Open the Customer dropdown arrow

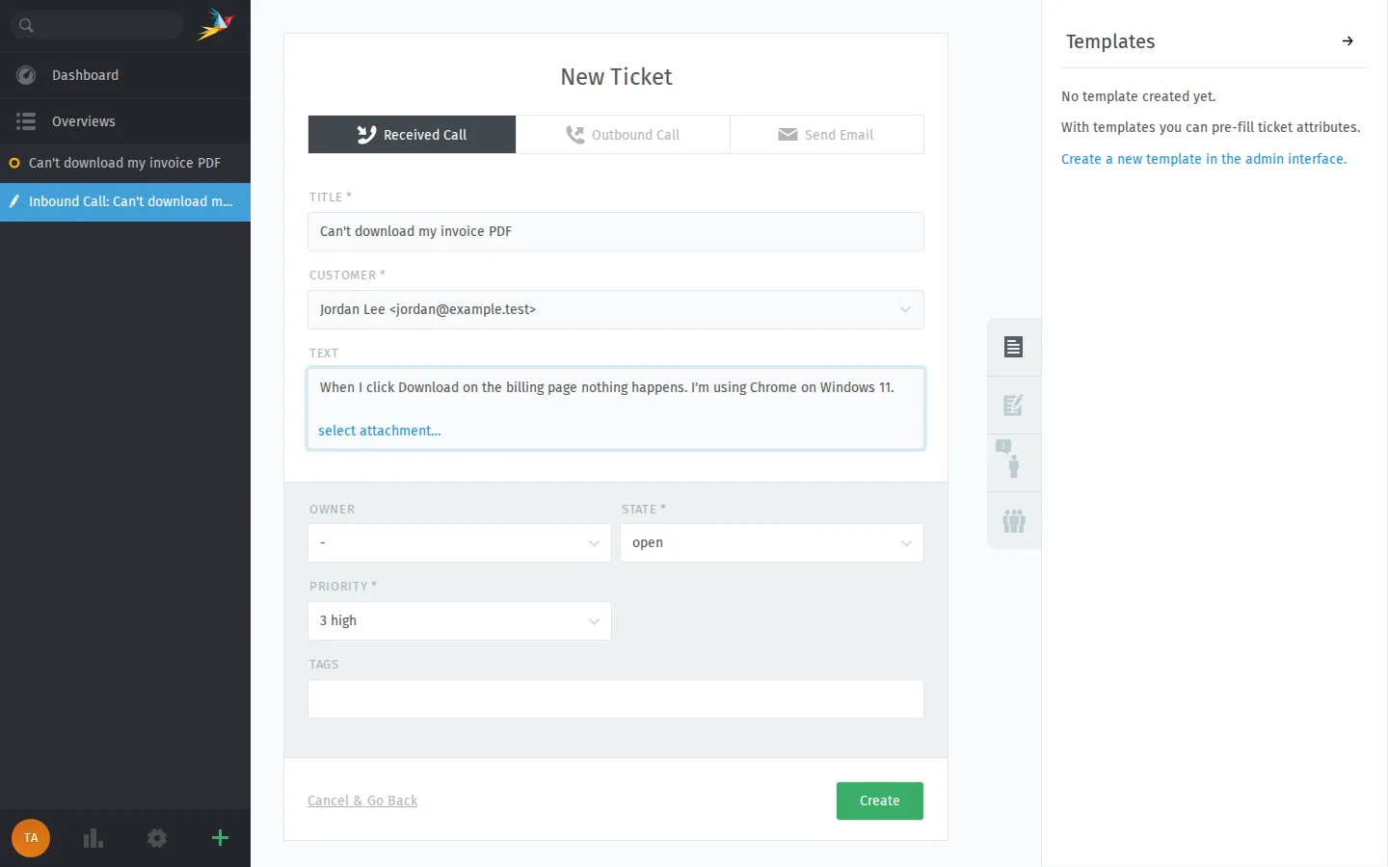coord(905,309)
